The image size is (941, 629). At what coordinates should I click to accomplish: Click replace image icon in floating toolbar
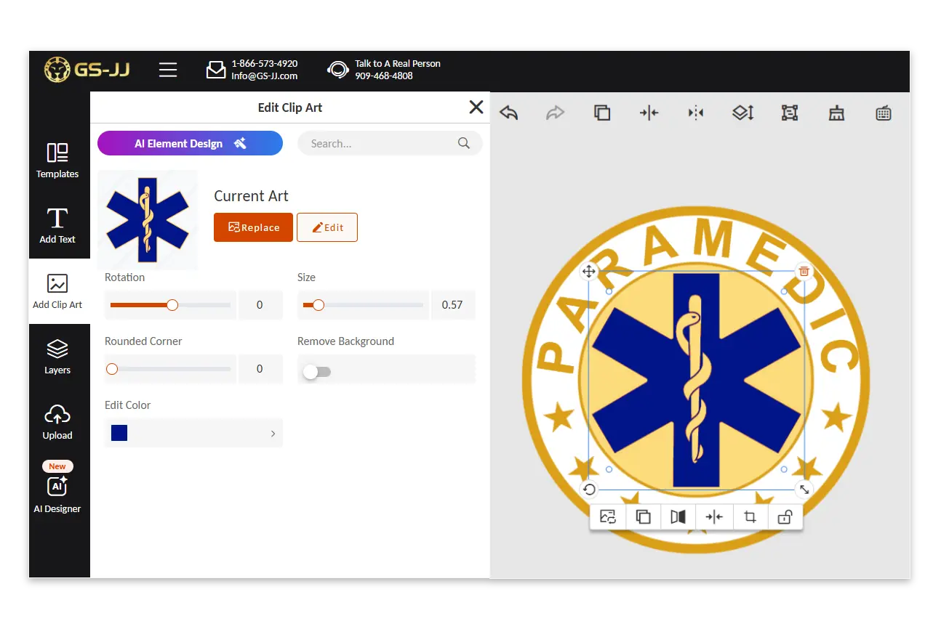pos(608,517)
